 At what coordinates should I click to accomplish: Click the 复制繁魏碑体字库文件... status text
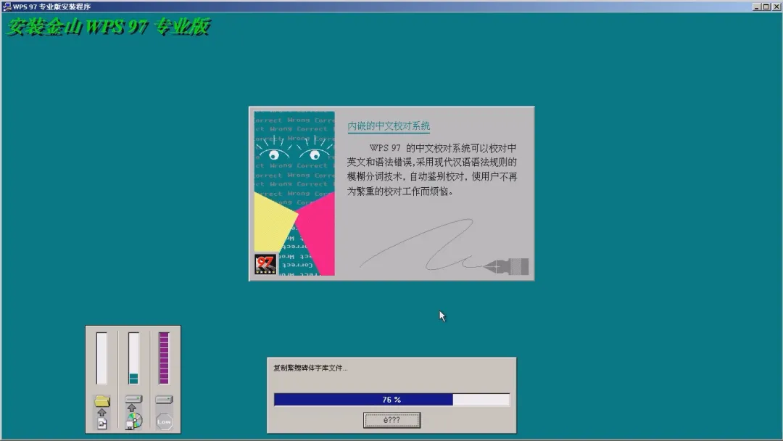(310, 368)
